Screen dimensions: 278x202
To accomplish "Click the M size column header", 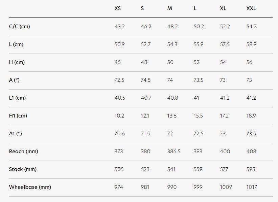I will (169, 8).
